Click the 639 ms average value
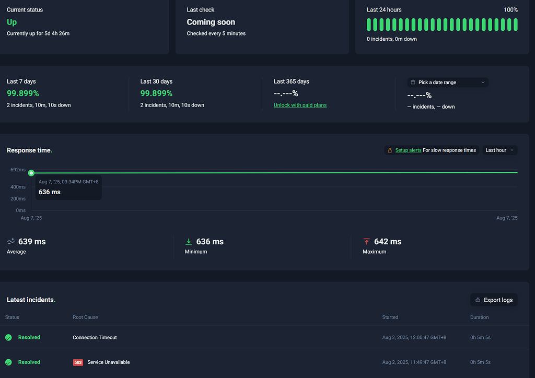Screen dimensions: 535x378 (32, 242)
